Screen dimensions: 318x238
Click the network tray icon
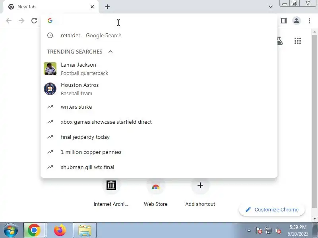pyautogui.click(x=268, y=230)
